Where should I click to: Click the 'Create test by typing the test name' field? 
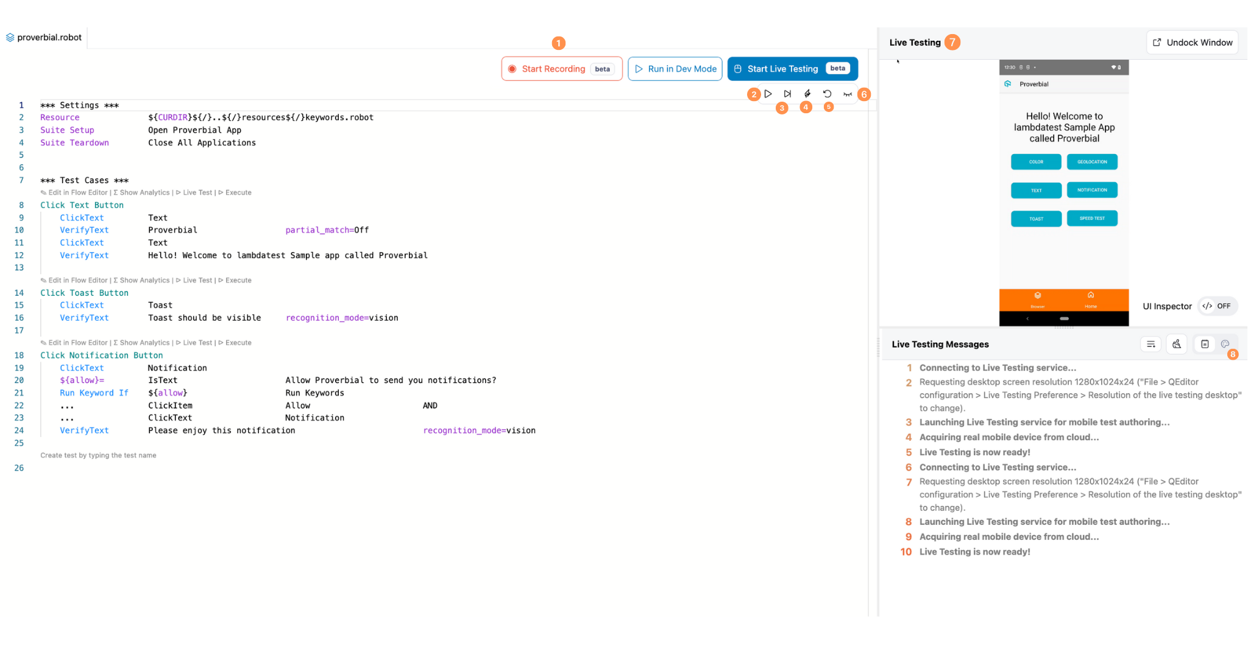tap(98, 455)
